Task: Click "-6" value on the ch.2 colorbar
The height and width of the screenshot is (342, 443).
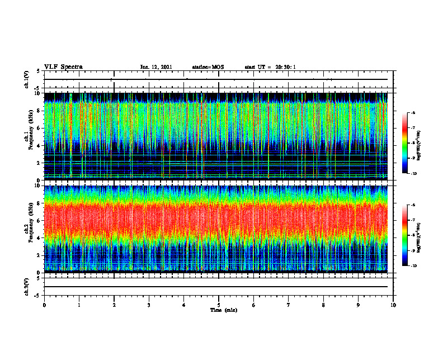Action: (413, 205)
